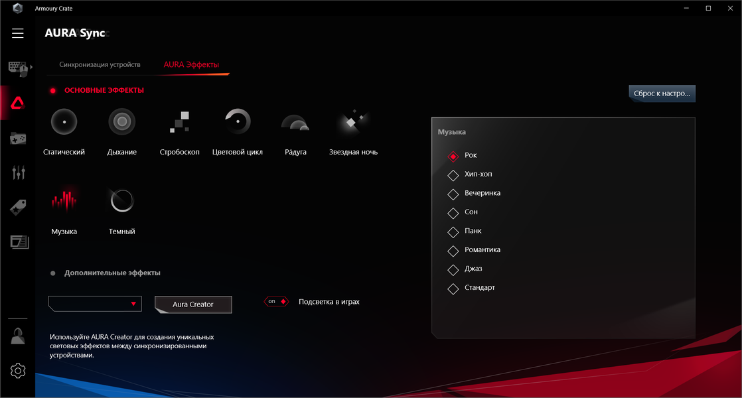Select the Радуга rainbow effect icon
Screen dimensions: 742x398
tap(295, 123)
